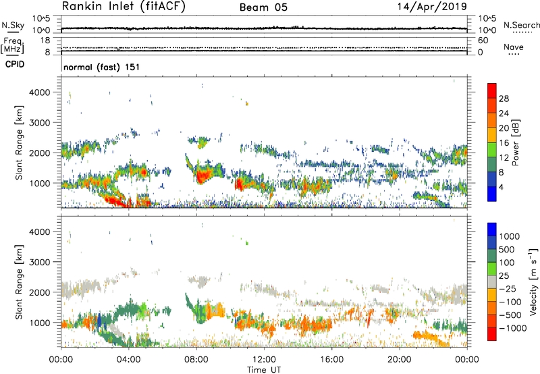Click the gray segment of the velocity colorbar
The image size is (540, 374).
(492, 282)
